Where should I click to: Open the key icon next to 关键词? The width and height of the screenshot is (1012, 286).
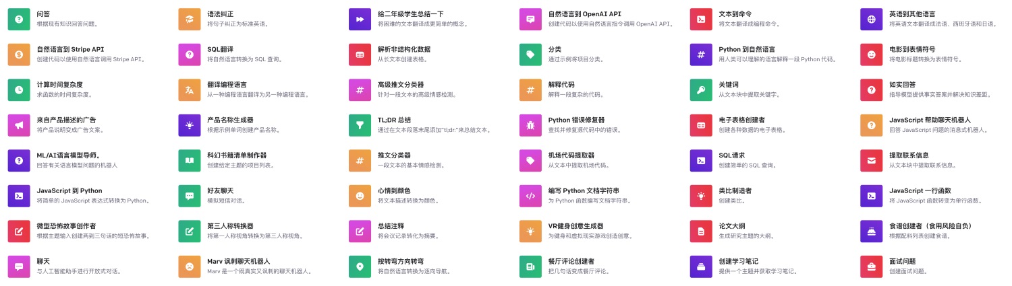click(701, 90)
